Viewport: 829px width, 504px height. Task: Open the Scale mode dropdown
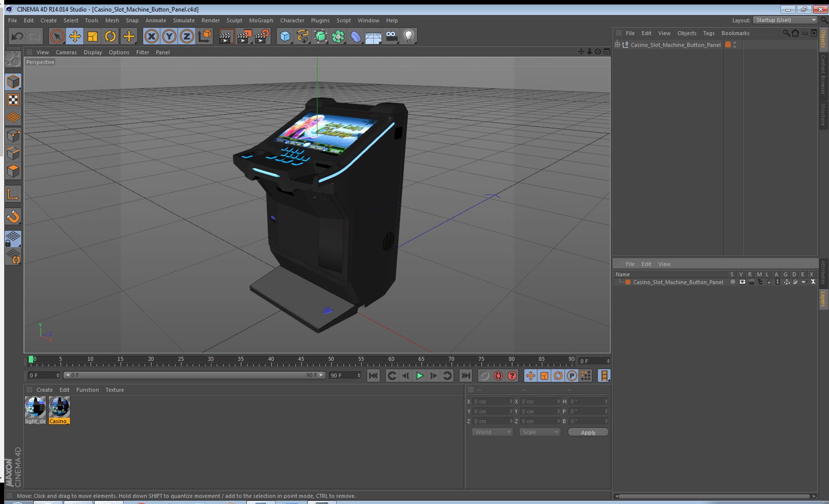(540, 432)
